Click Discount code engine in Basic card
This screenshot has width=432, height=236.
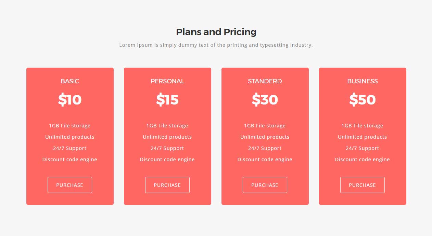70,159
